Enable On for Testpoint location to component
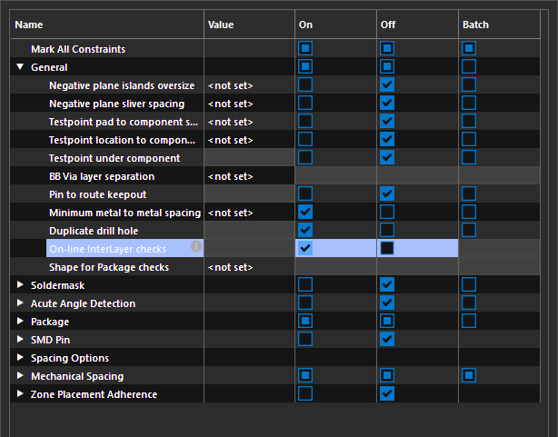Image resolution: width=558 pixels, height=437 pixels. 305,139
